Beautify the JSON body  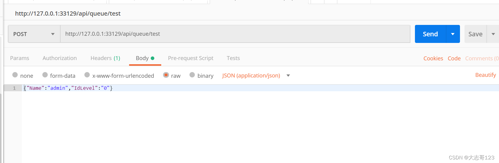tap(485, 75)
